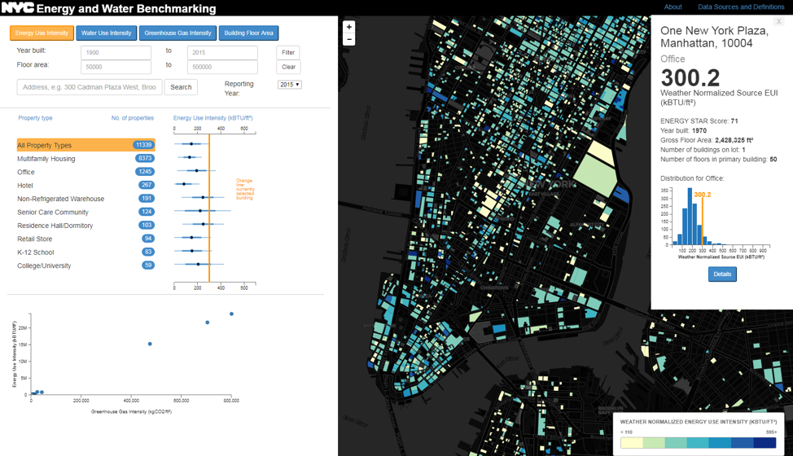Switch to Greenhouse Gas Intensity tab

pos(177,33)
